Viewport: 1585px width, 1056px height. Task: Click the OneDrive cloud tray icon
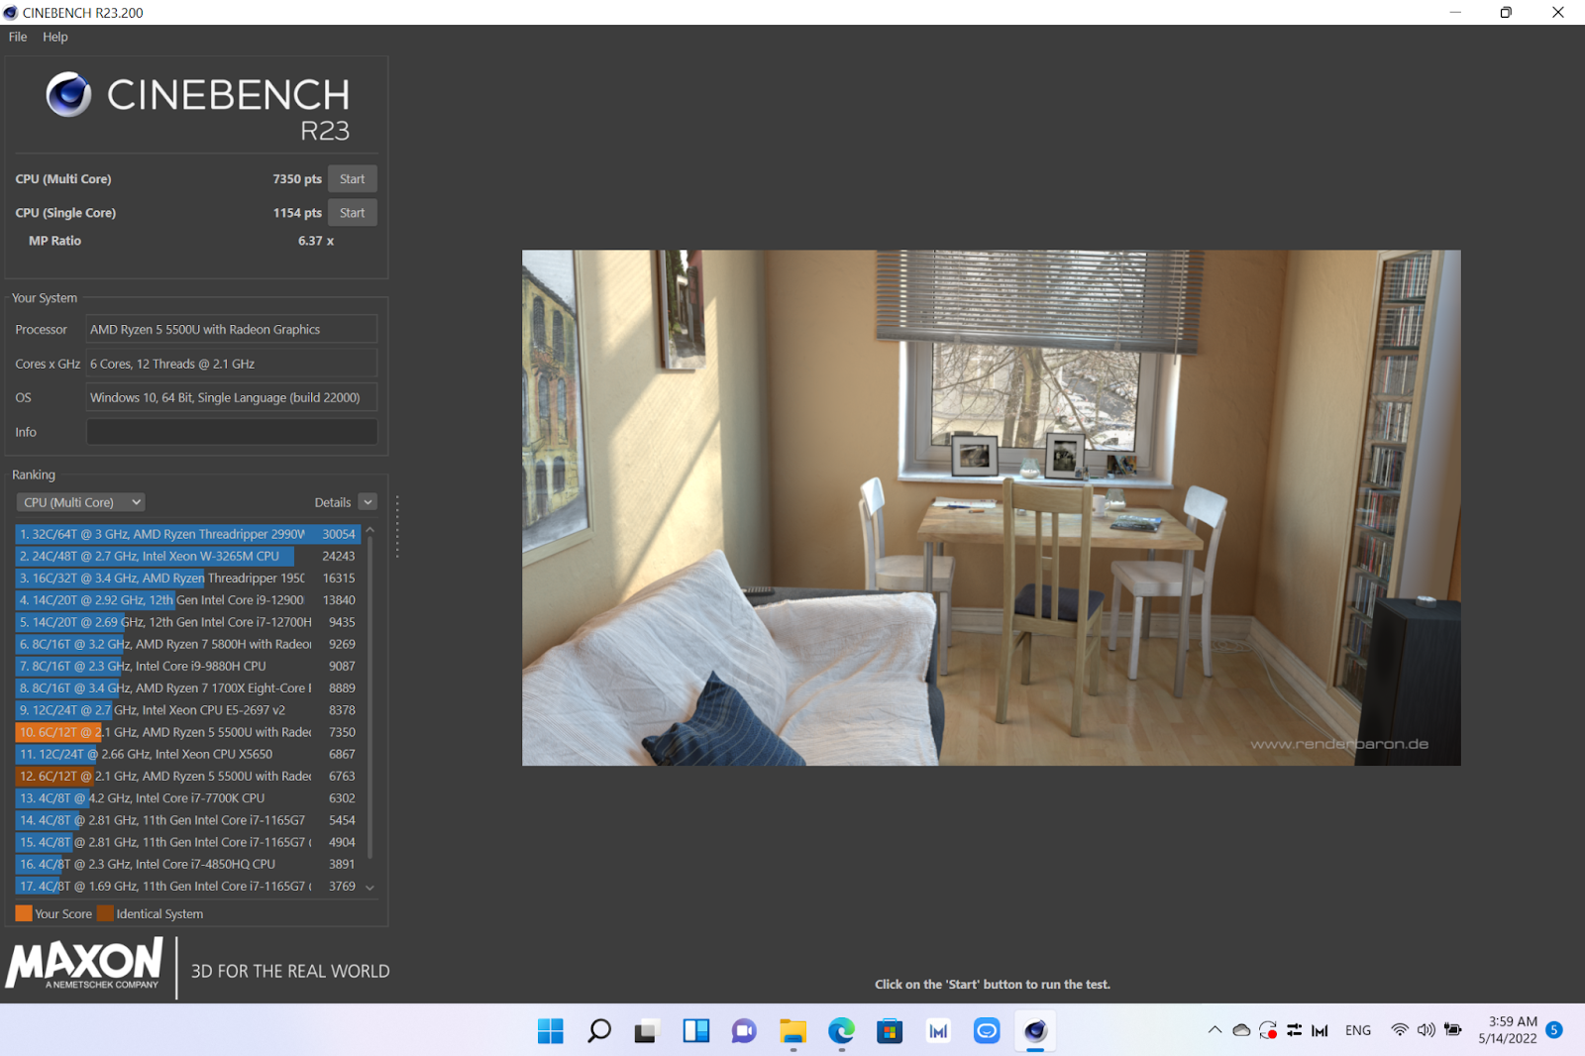click(x=1241, y=1030)
